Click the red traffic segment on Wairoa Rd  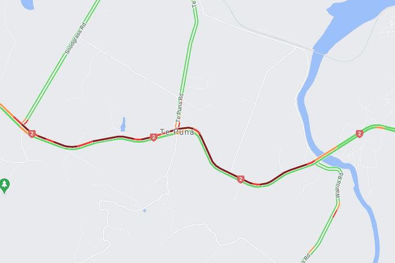[x=335, y=214]
